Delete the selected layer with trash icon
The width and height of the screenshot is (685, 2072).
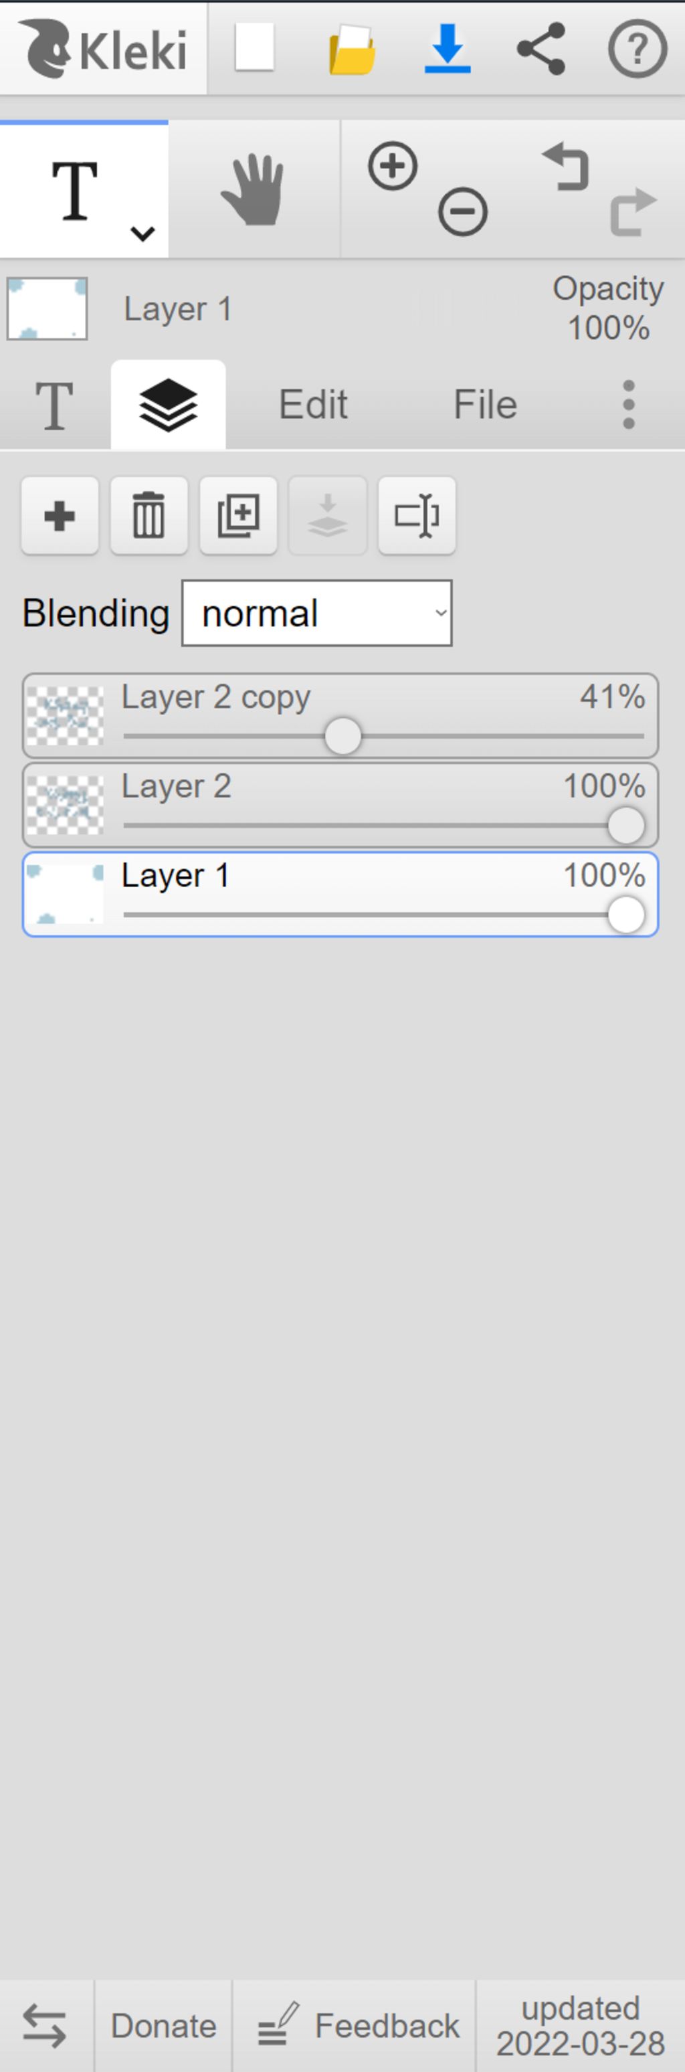click(x=150, y=516)
